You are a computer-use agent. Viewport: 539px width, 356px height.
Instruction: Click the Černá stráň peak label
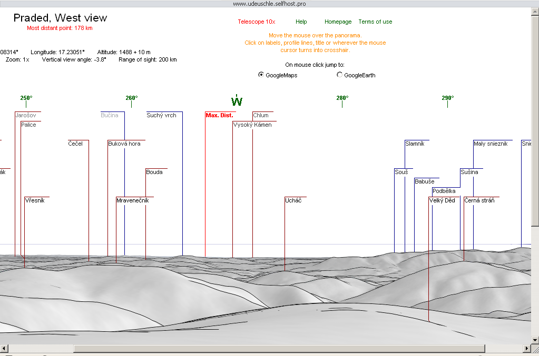[479, 200]
